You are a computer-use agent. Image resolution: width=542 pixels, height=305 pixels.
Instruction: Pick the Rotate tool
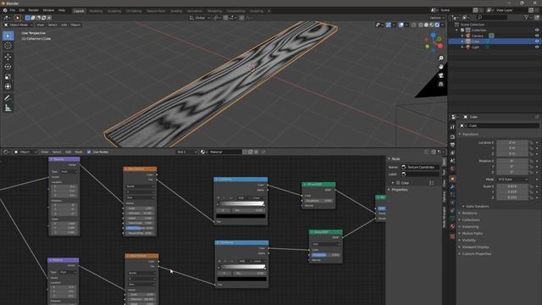(8, 67)
